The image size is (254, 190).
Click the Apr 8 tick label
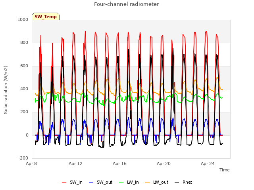pyautogui.click(x=31, y=163)
